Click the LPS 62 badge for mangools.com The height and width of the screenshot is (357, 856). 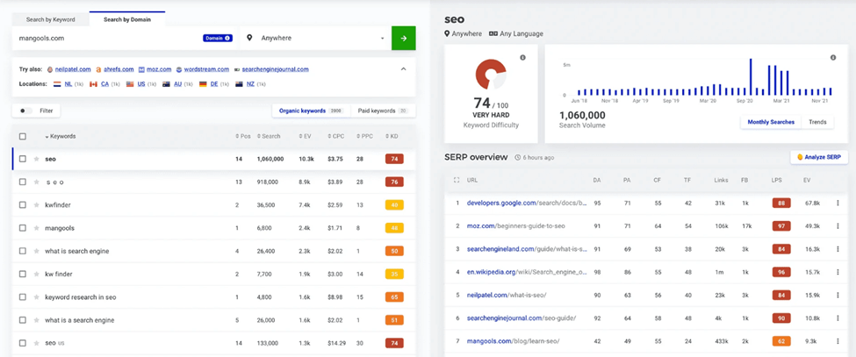pyautogui.click(x=781, y=341)
